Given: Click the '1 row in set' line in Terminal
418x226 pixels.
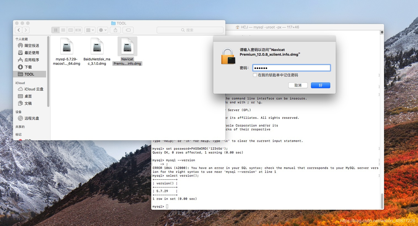Looking at the screenshot, I should [x=175, y=199].
